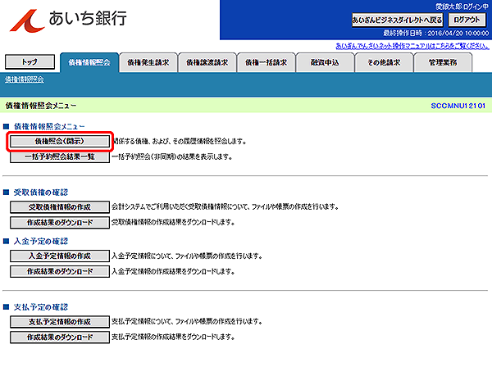
Task: Click the 愛銀太郎 ログイン中 user text
Action: [x=462, y=7]
